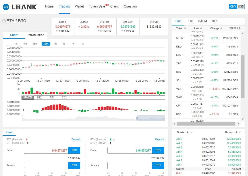Select the 5m chart interval
Image resolution: width=248 pixels, height=176 pixels.
click(25, 44)
